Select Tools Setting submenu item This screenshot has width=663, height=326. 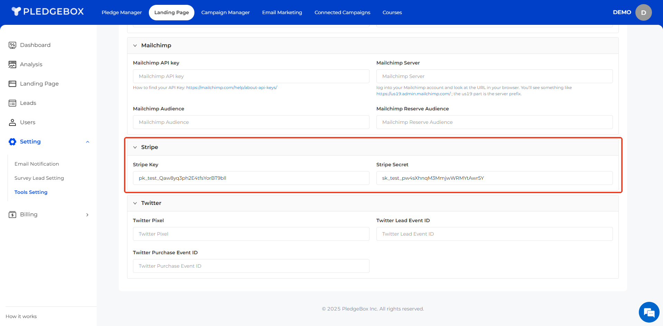tap(31, 192)
